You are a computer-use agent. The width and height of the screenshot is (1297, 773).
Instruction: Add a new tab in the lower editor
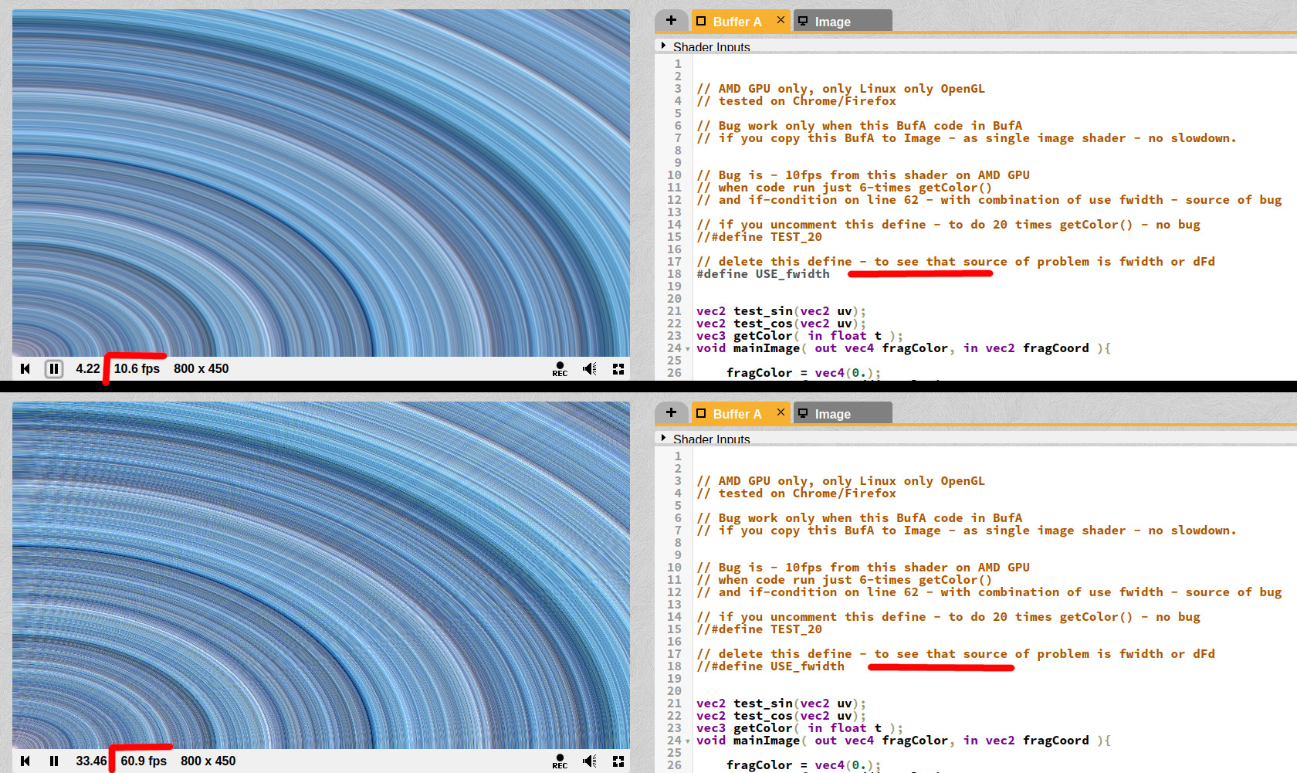click(x=671, y=413)
